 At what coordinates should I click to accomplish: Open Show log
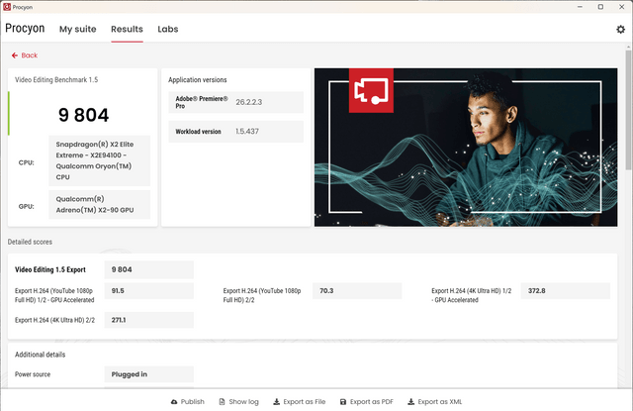(239, 402)
